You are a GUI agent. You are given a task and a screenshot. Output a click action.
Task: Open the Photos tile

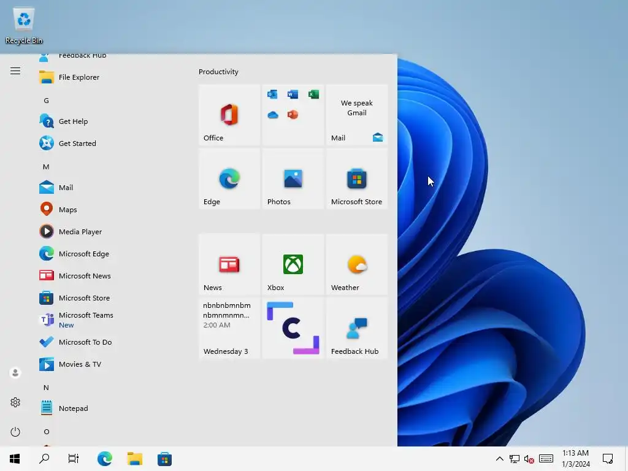(293, 179)
